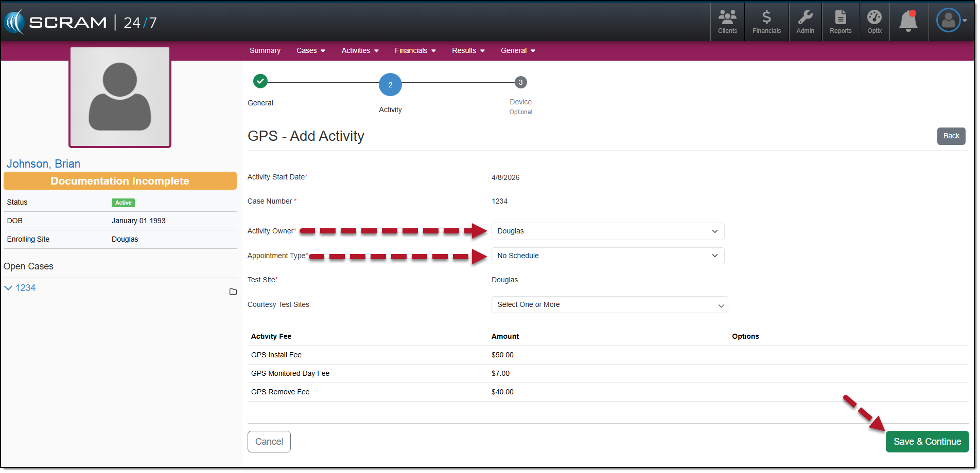Viewport: 980px width, 473px height.
Task: Click the SCRAM 24/7 logo
Action: pos(81,22)
